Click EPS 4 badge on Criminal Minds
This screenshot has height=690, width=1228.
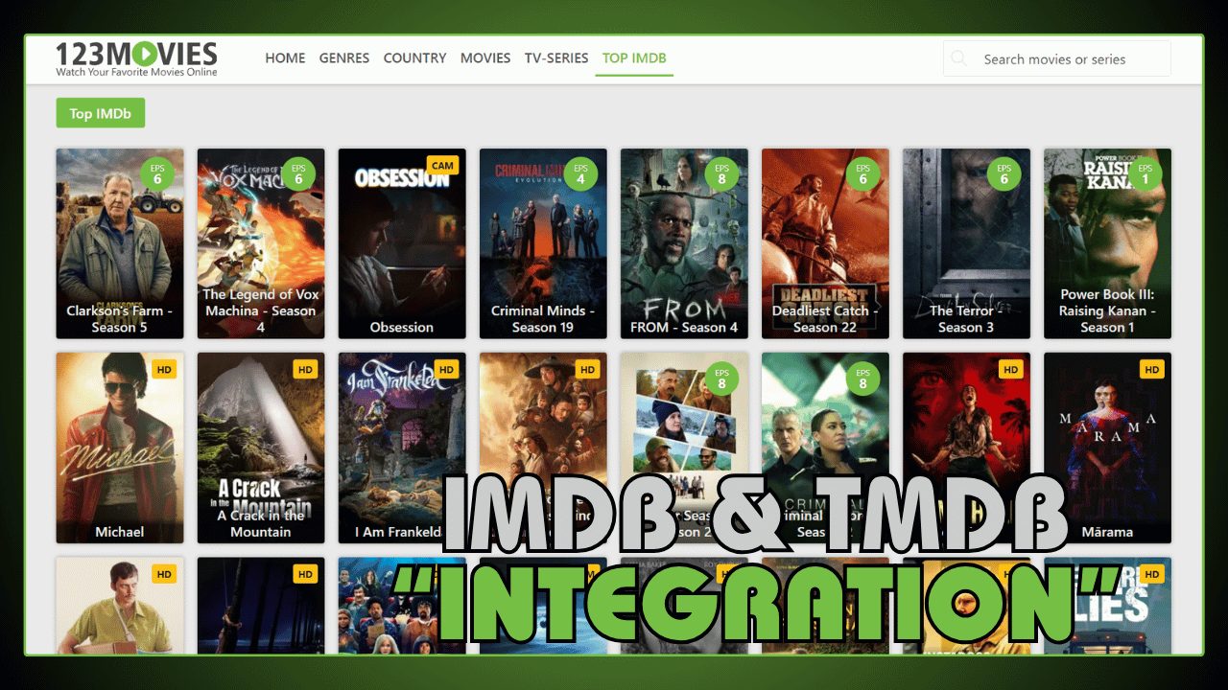[580, 173]
